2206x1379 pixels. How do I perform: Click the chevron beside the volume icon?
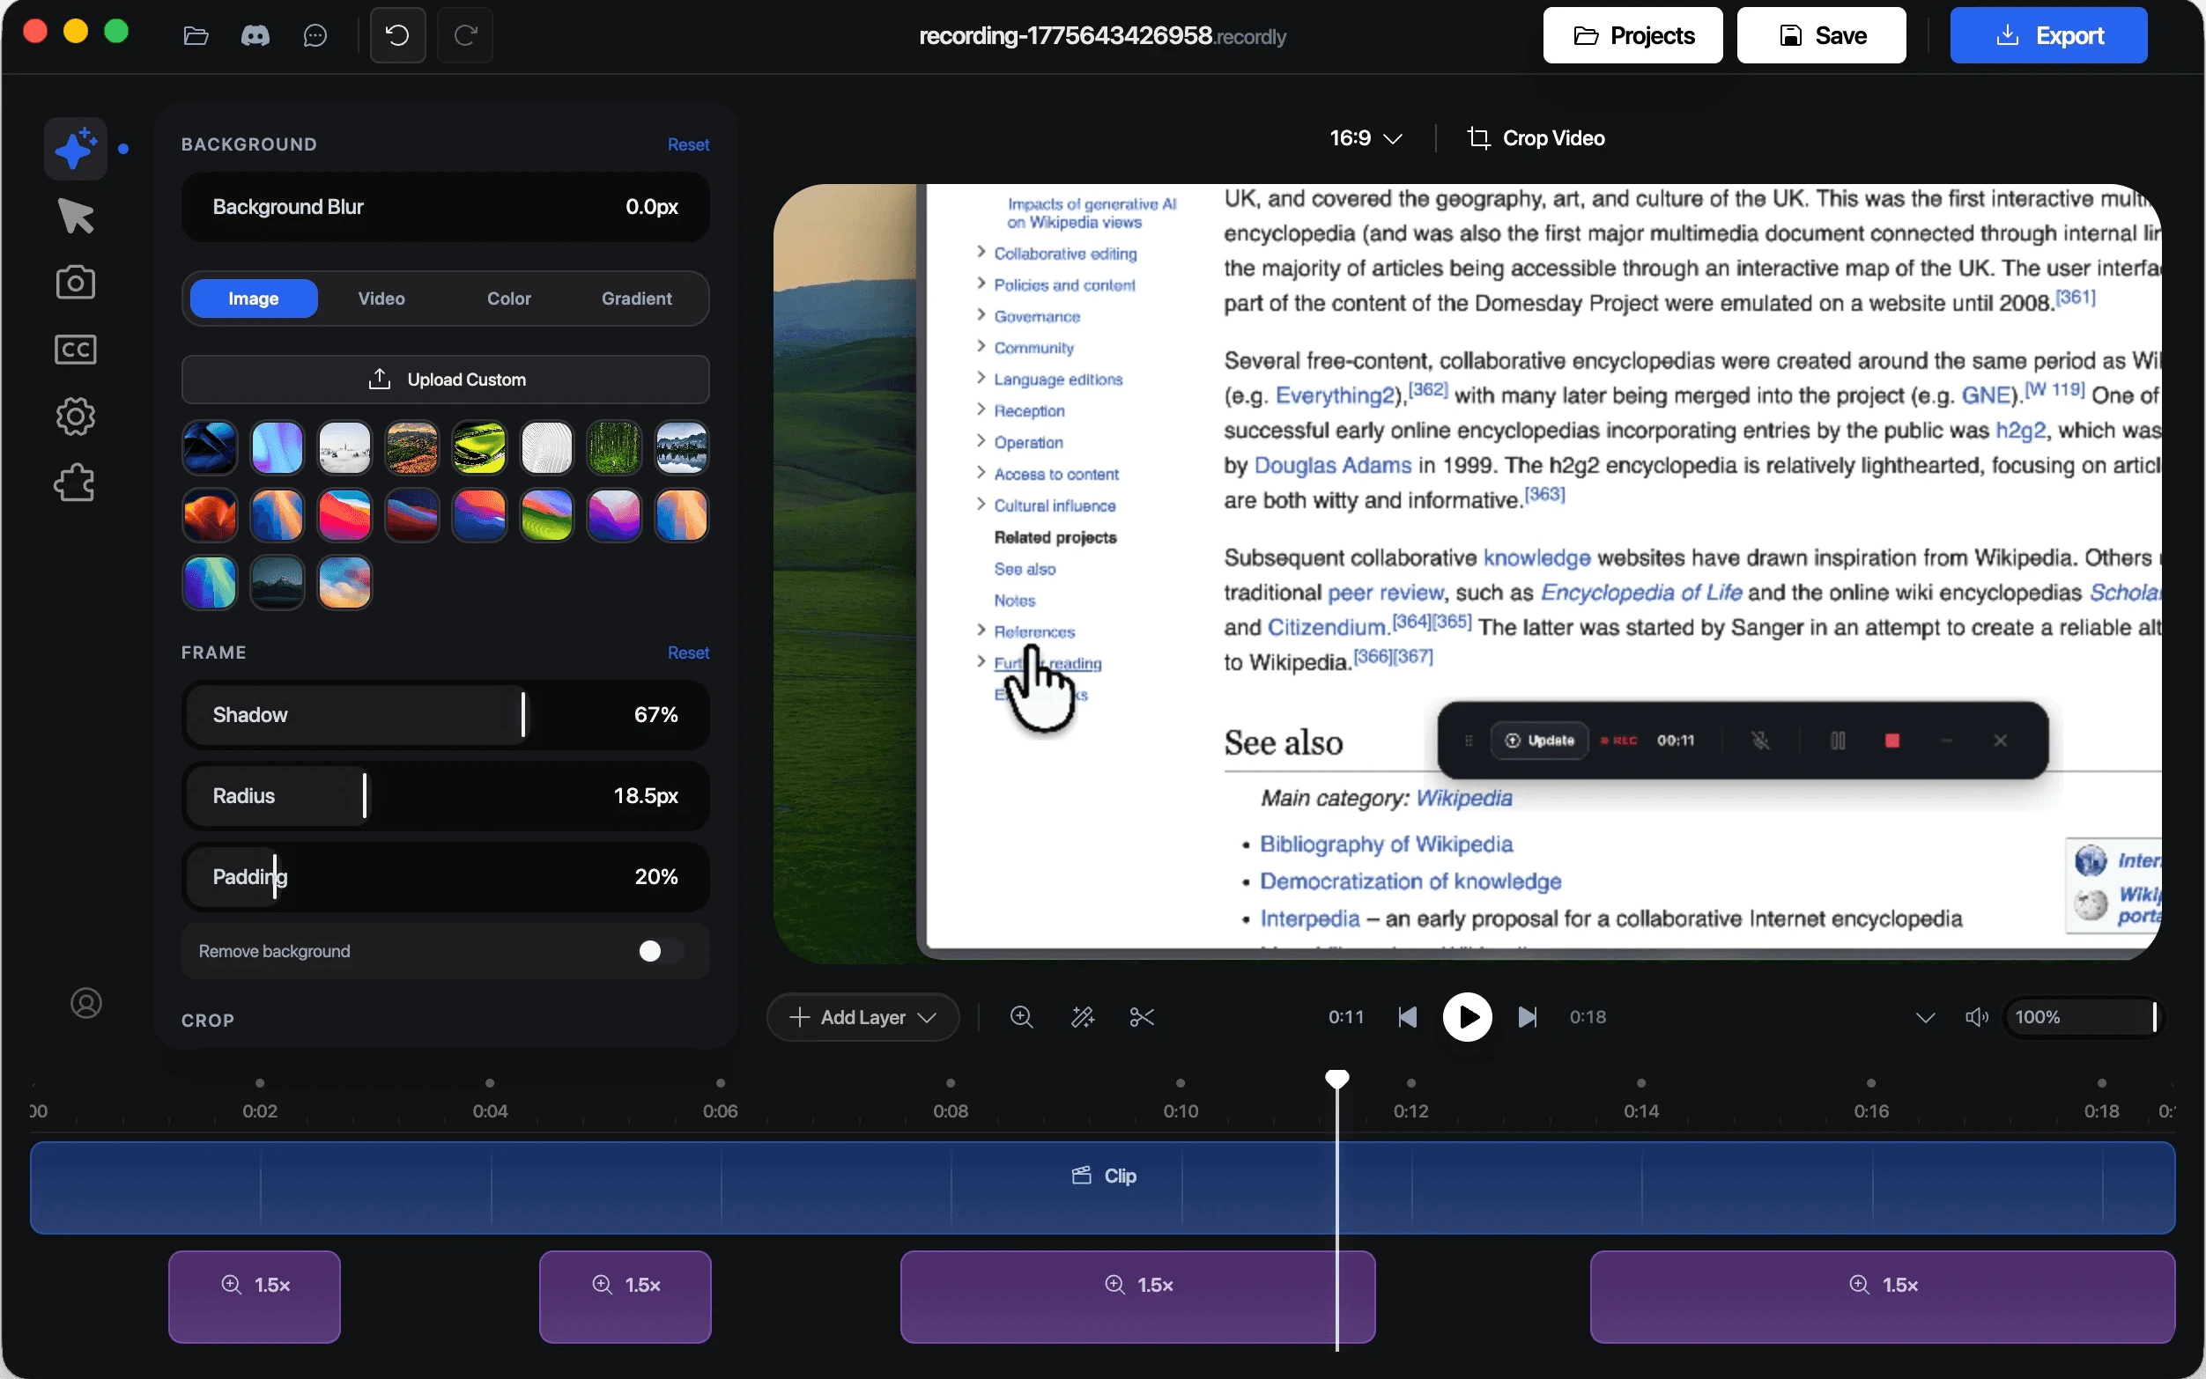[1925, 1017]
